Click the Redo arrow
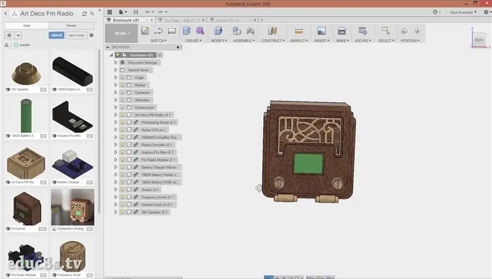 [x=161, y=12]
